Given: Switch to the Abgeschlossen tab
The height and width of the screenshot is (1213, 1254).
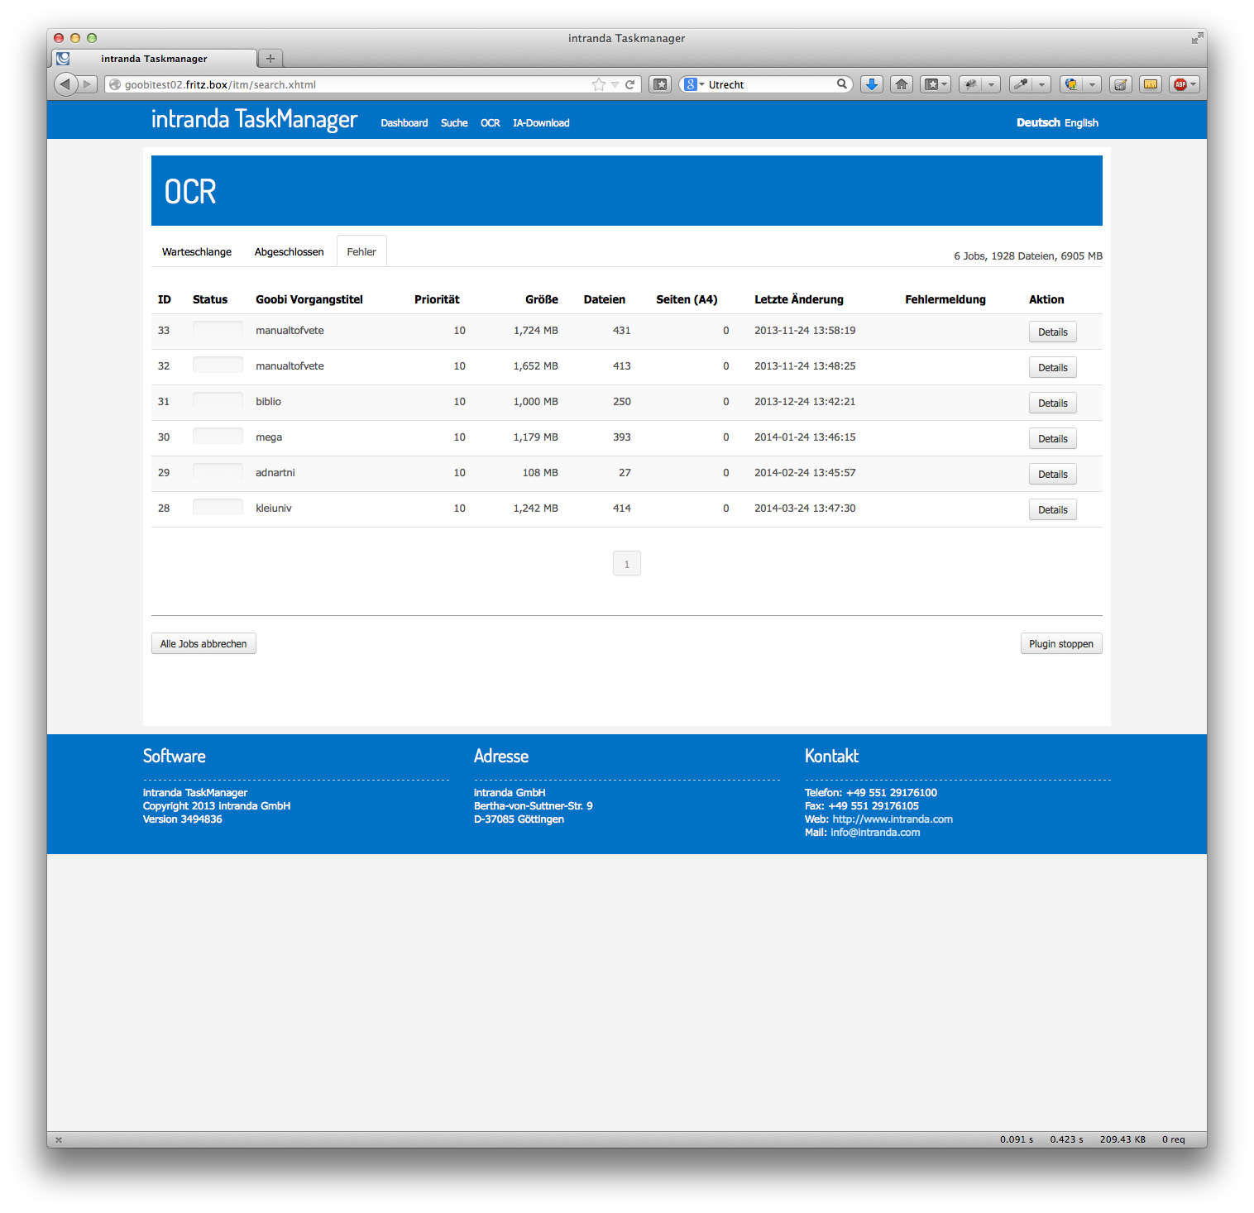Looking at the screenshot, I should 290,252.
